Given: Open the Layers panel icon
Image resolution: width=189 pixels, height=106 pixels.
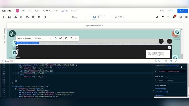Looking at the screenshot, I should (x=9, y=17).
